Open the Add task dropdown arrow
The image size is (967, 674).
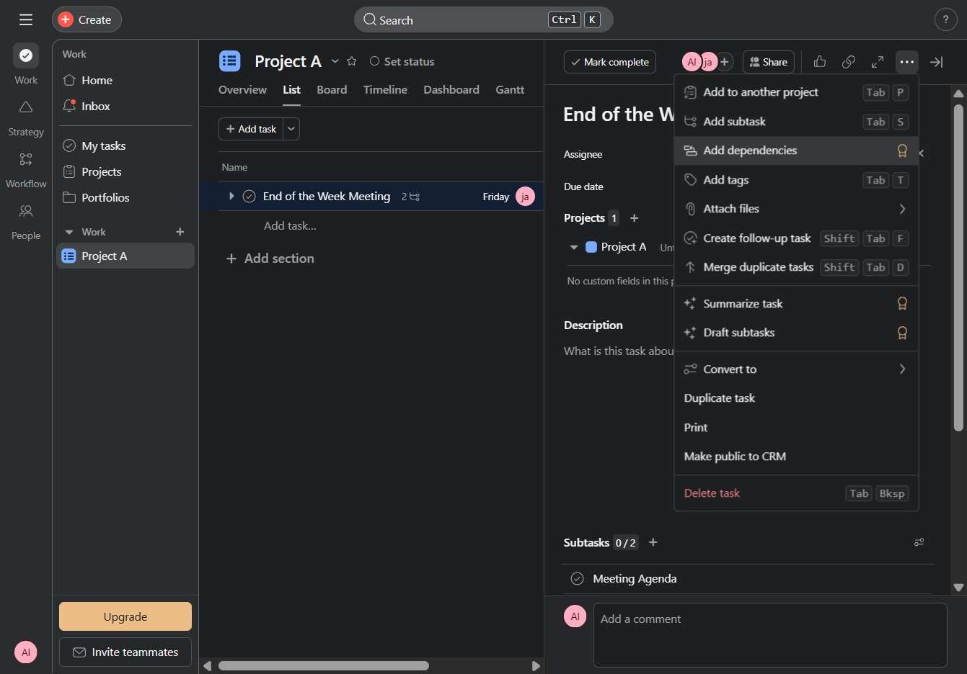pyautogui.click(x=291, y=129)
